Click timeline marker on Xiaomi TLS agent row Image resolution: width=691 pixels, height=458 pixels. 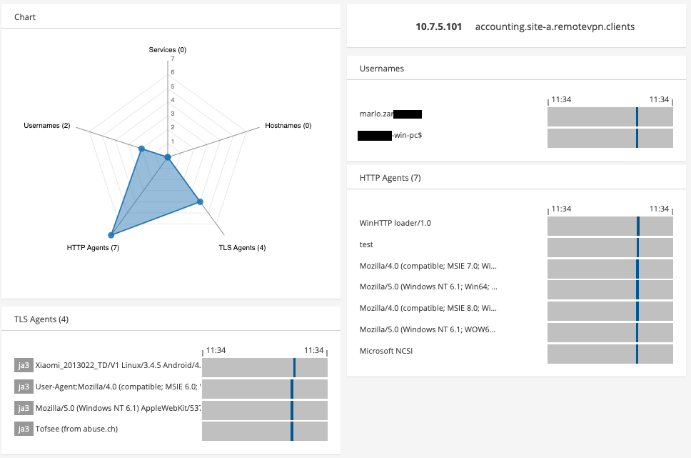click(294, 368)
